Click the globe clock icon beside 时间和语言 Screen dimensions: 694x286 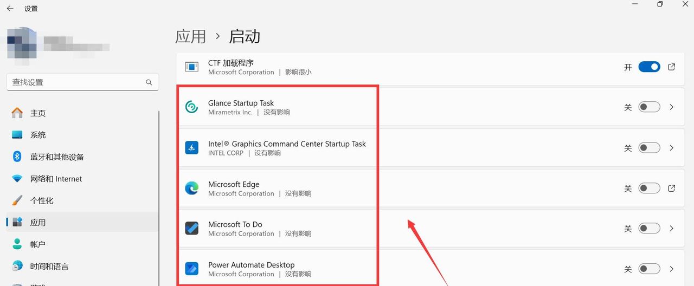(17, 266)
